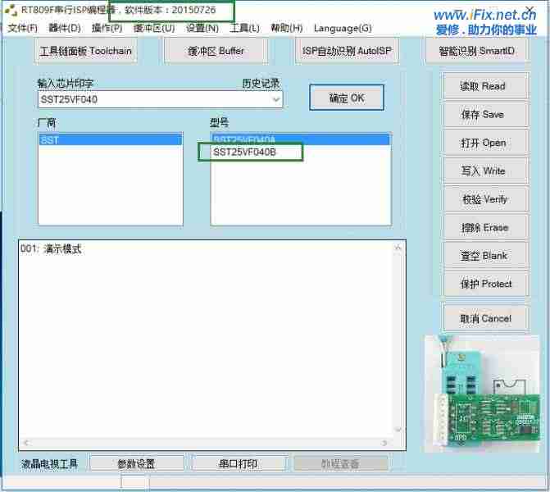Open the Language(G) menu
The image size is (550, 492).
[x=342, y=28]
